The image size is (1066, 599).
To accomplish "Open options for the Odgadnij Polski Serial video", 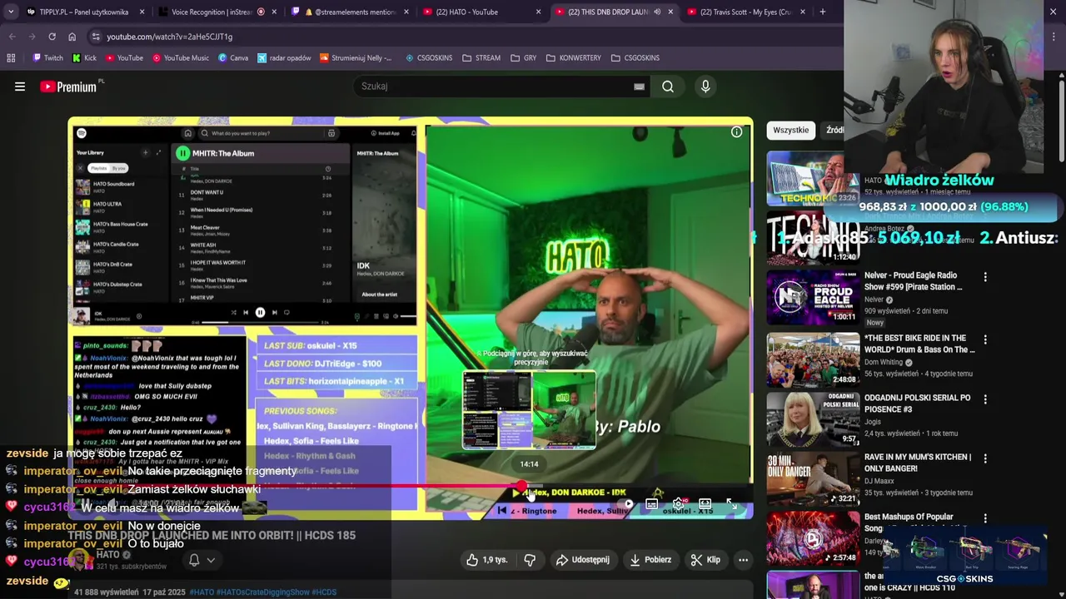I will coord(985,399).
